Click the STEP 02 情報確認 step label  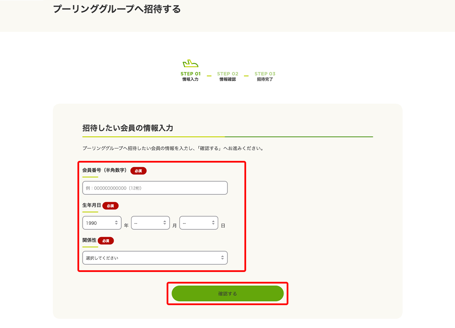(x=227, y=76)
